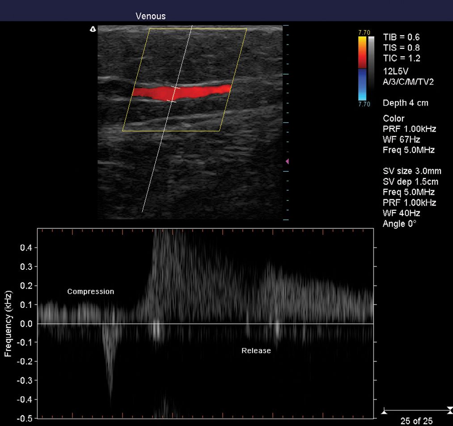Select the Doppler sample volume gate
Viewport: 453px width, 426px height.
(x=174, y=94)
